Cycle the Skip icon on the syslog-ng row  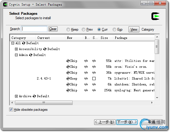[x=68, y=90]
